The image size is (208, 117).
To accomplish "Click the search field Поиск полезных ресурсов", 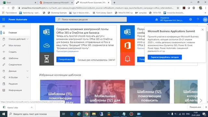I will click(x=91, y=19).
